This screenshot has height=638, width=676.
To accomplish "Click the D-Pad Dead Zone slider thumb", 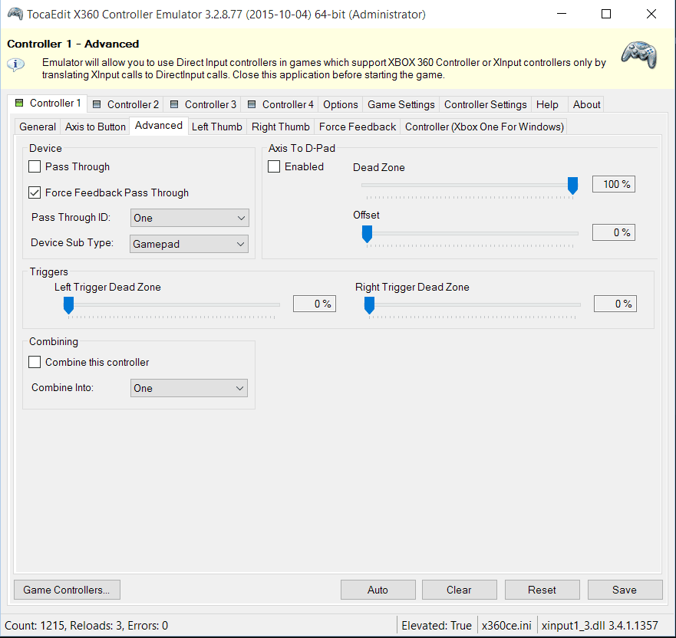I will (x=572, y=186).
